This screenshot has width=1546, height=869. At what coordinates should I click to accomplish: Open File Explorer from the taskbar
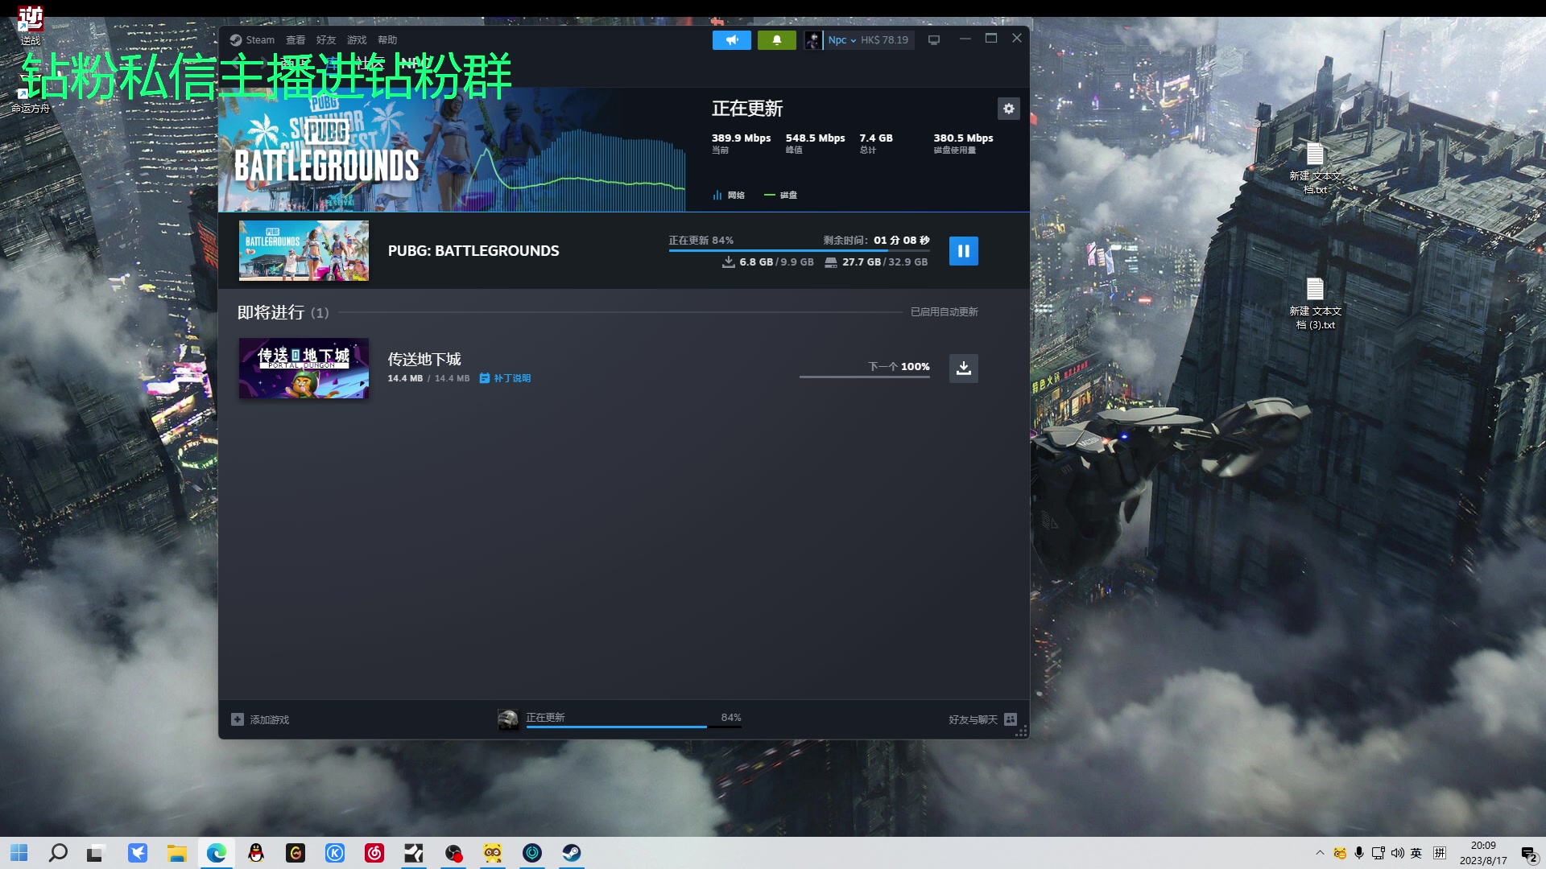177,853
